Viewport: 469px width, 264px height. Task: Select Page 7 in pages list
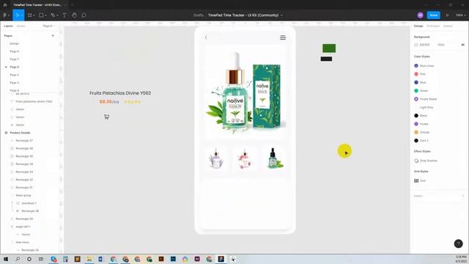(15, 59)
